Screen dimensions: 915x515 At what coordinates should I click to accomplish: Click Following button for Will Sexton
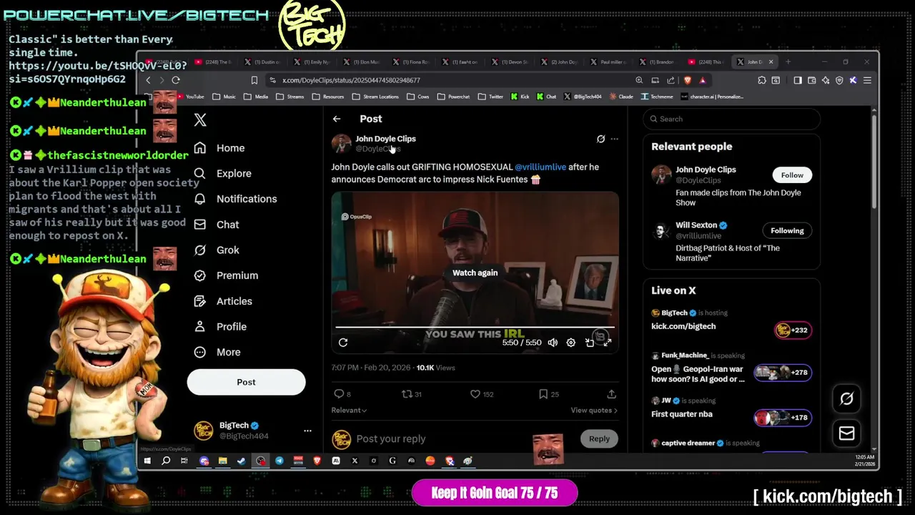[787, 231]
